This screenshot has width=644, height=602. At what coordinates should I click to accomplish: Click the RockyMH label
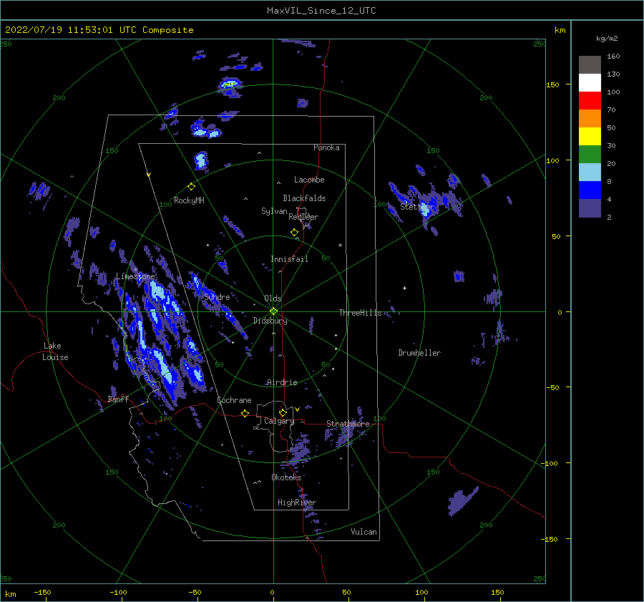(x=189, y=200)
